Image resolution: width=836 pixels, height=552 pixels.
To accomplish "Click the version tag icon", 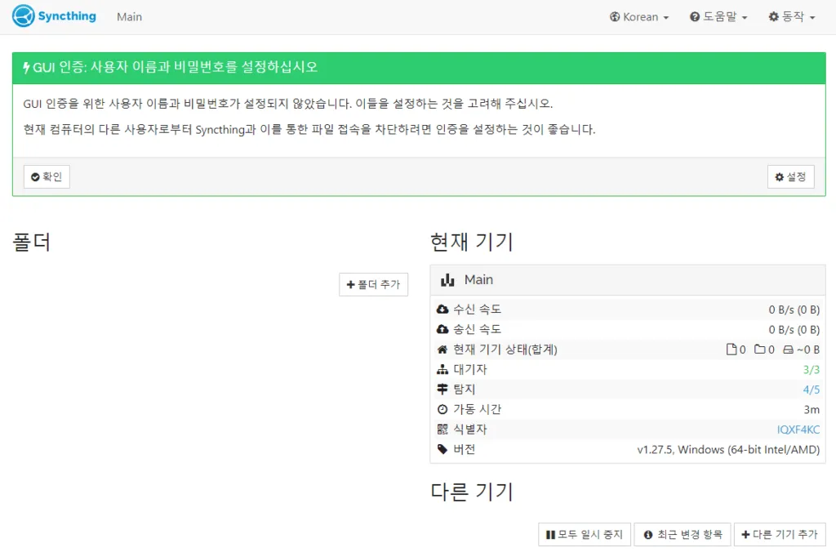I will tap(442, 449).
